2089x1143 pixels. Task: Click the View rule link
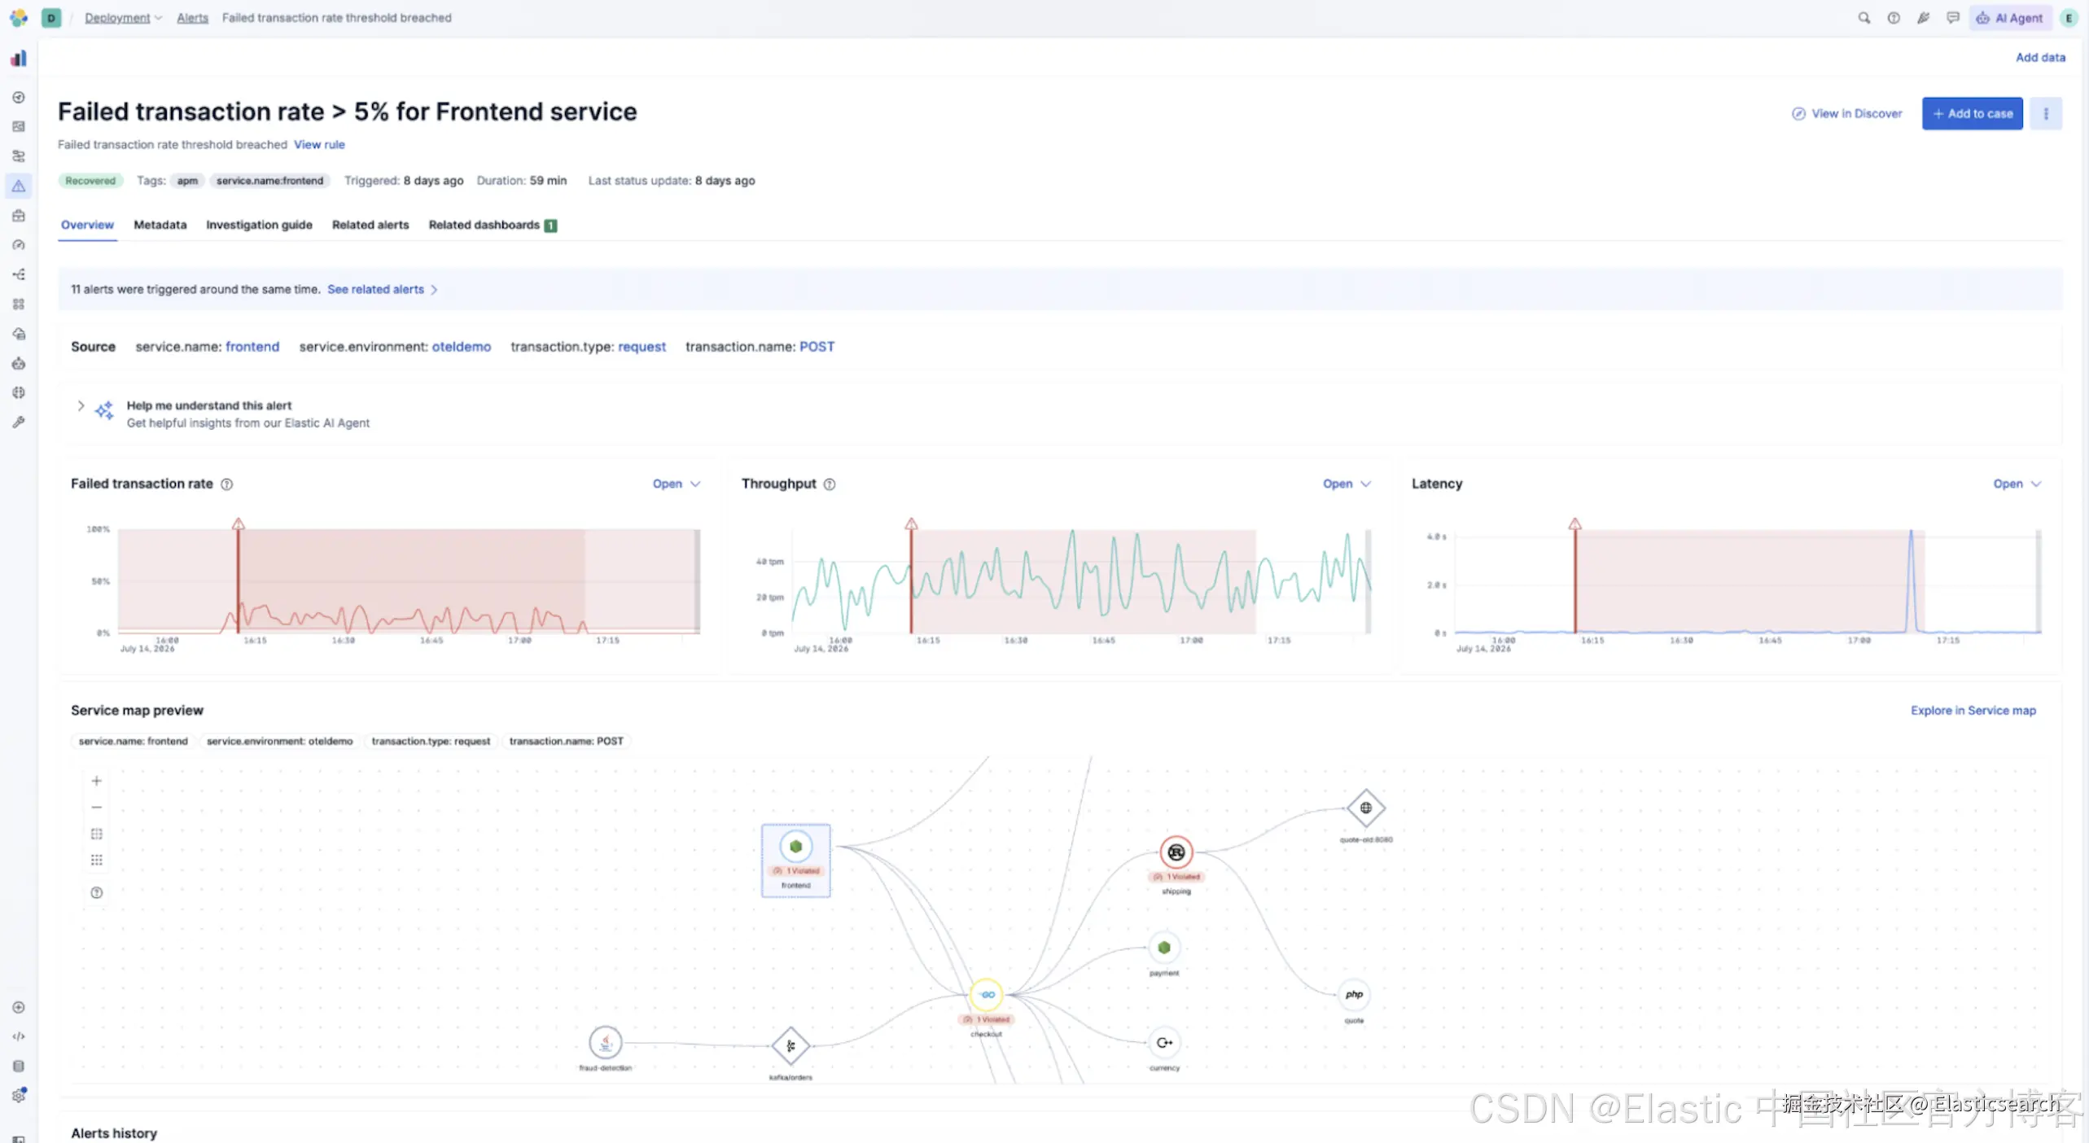point(319,144)
